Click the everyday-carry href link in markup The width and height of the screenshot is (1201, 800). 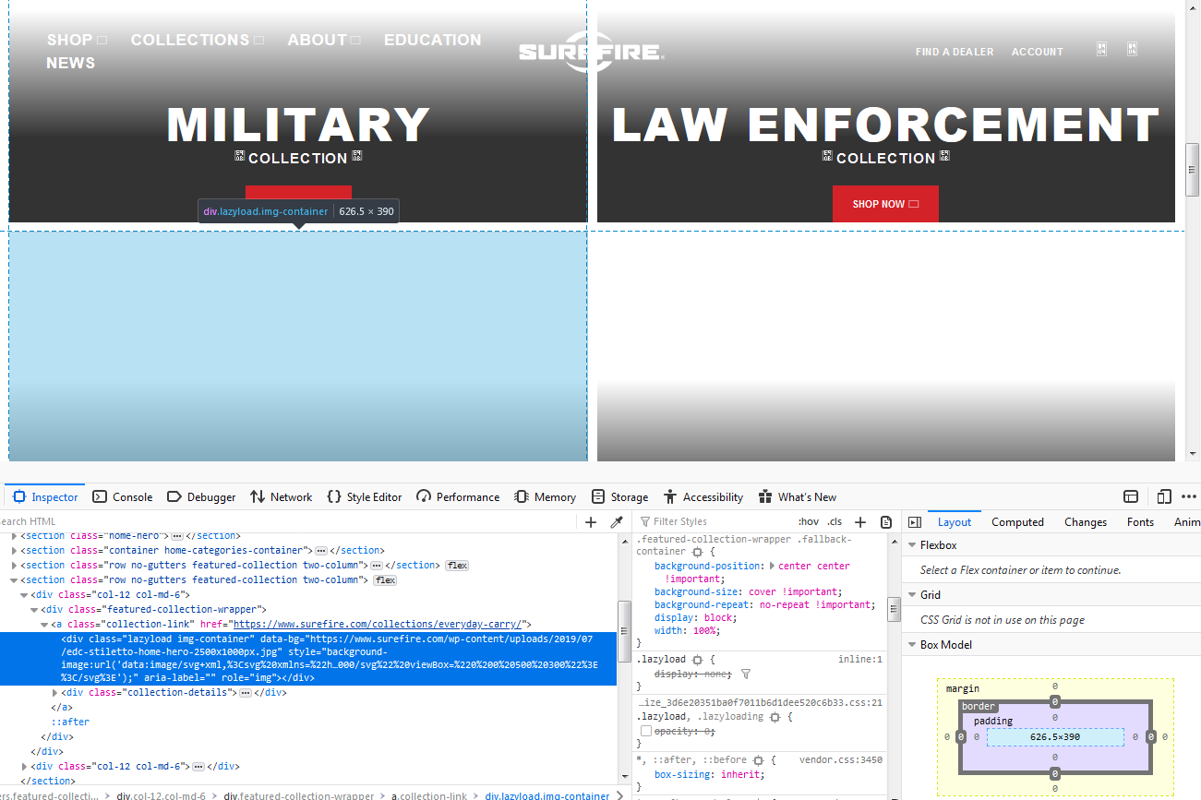[x=378, y=625]
